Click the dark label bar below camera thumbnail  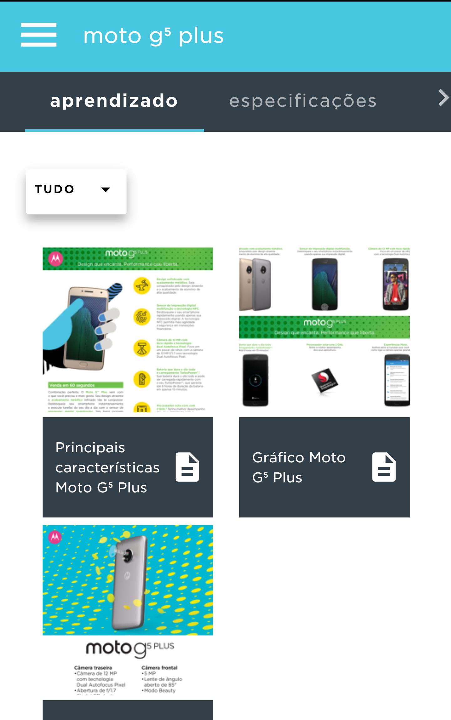click(128, 710)
